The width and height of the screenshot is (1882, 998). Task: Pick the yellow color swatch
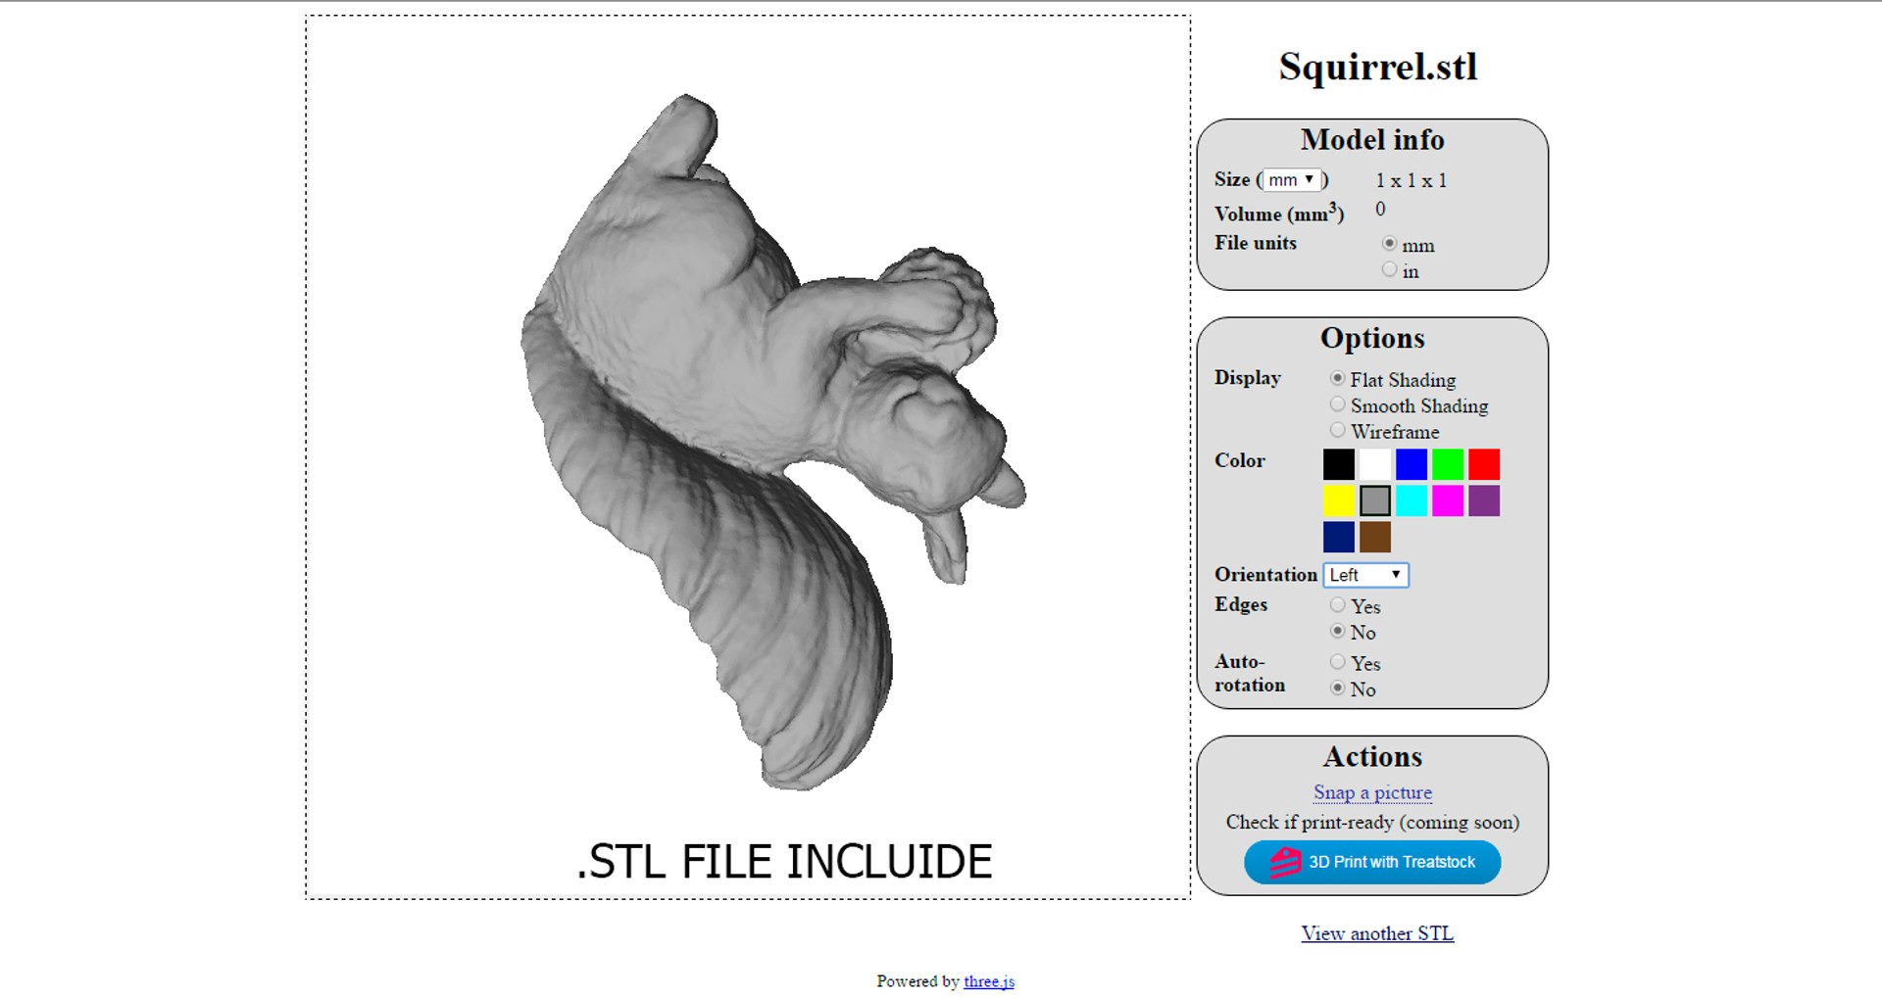(1339, 500)
